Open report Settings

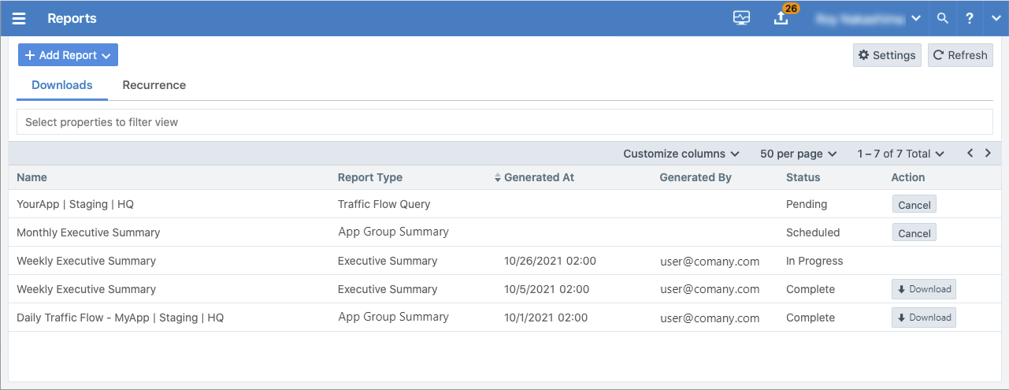pos(887,55)
